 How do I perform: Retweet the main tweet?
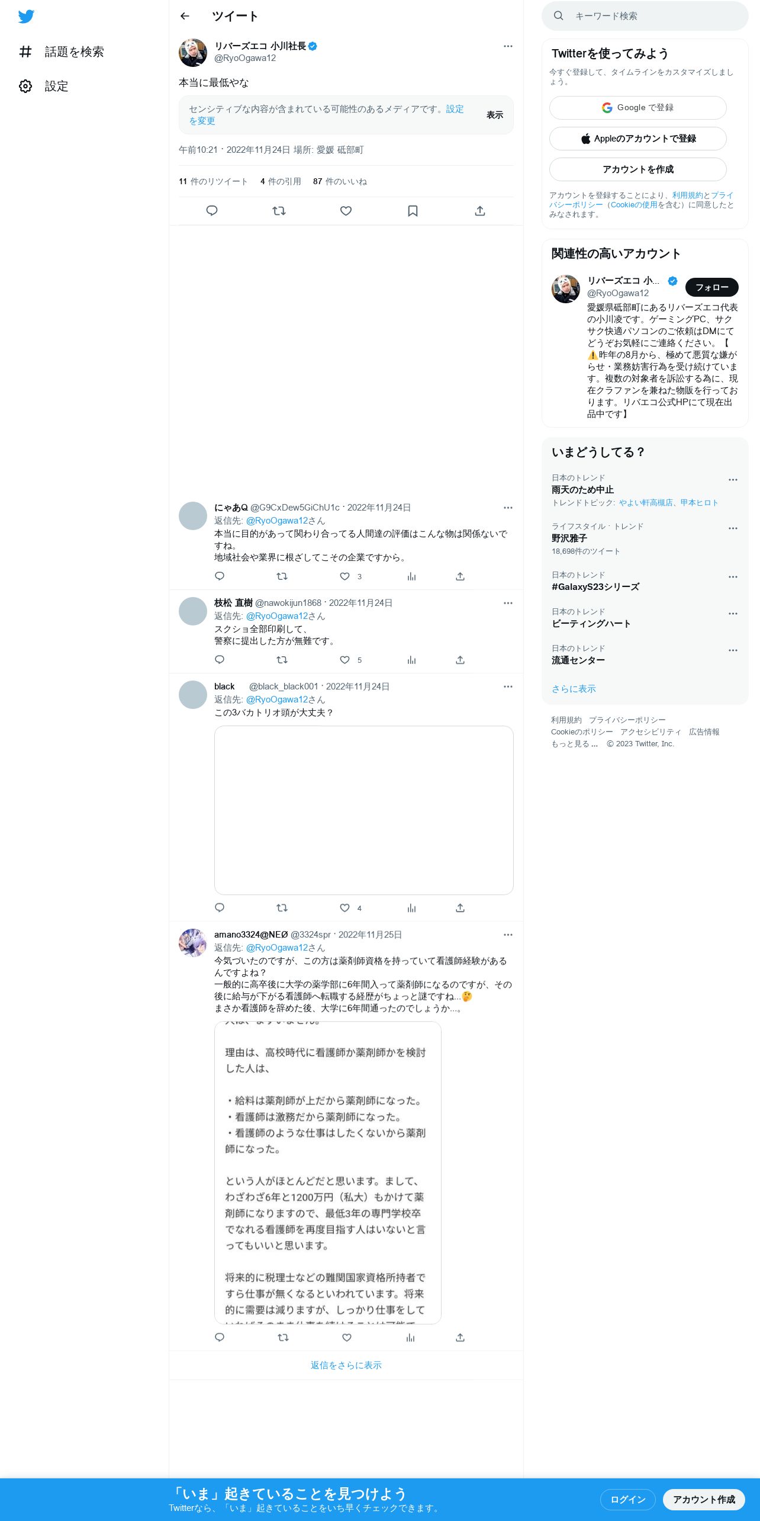(279, 211)
